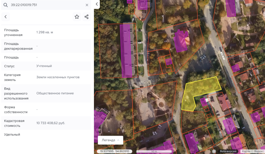This screenshot has width=265, height=154.
Task: Click the value 1 298 кв. м
Action: click(45, 32)
